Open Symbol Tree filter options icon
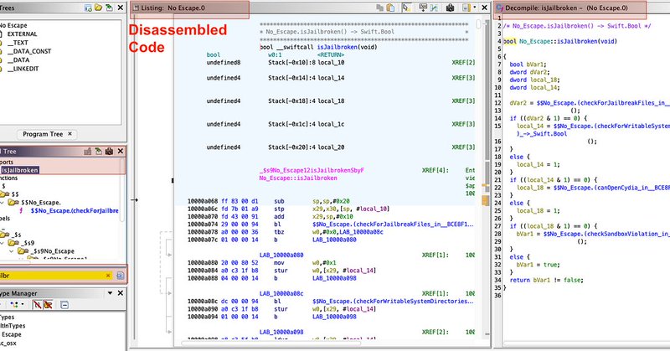This screenshot has height=351, width=670. click(x=121, y=276)
